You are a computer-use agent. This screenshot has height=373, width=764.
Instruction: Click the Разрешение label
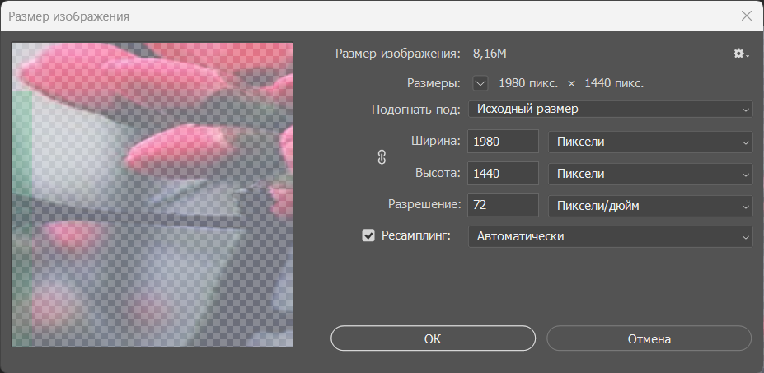pos(423,205)
